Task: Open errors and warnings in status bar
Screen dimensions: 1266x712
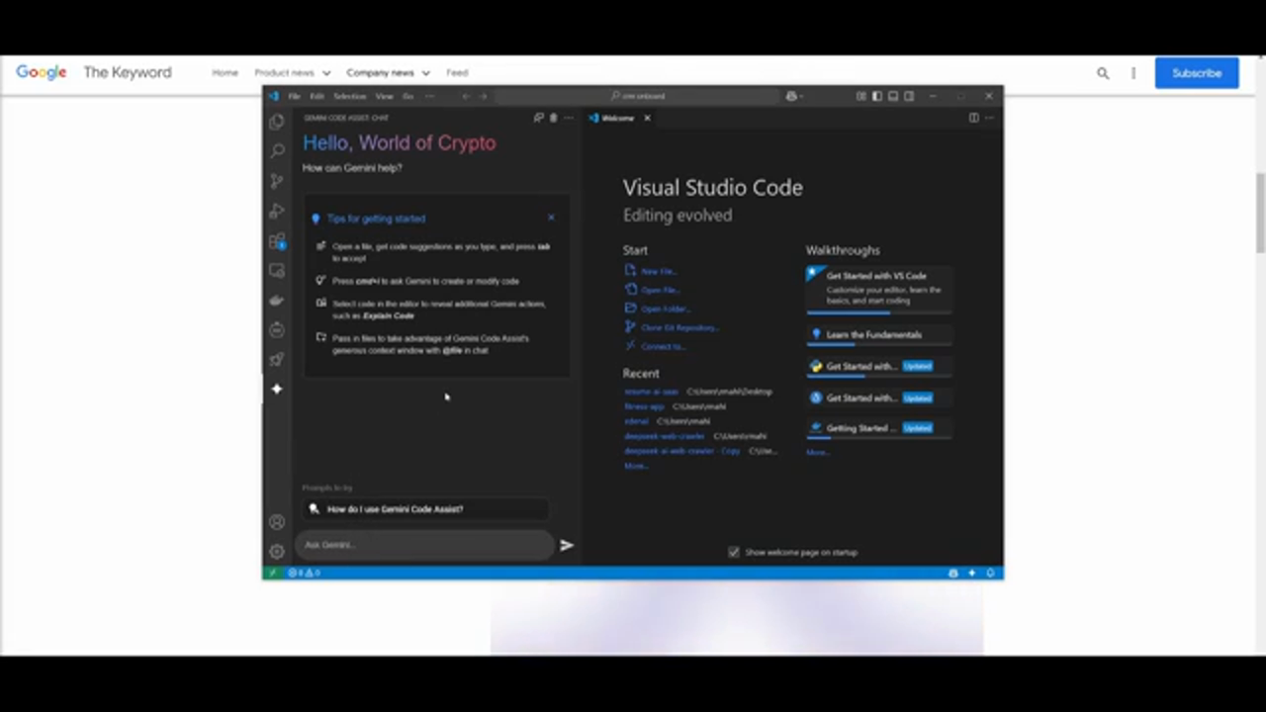Action: (x=304, y=573)
